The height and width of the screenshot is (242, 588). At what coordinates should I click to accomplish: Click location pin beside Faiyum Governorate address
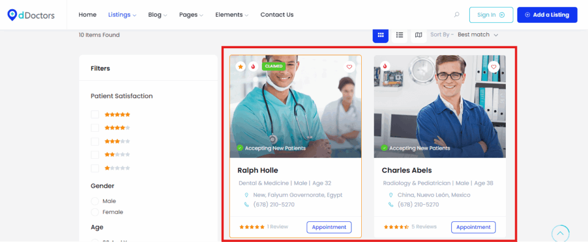click(246, 195)
